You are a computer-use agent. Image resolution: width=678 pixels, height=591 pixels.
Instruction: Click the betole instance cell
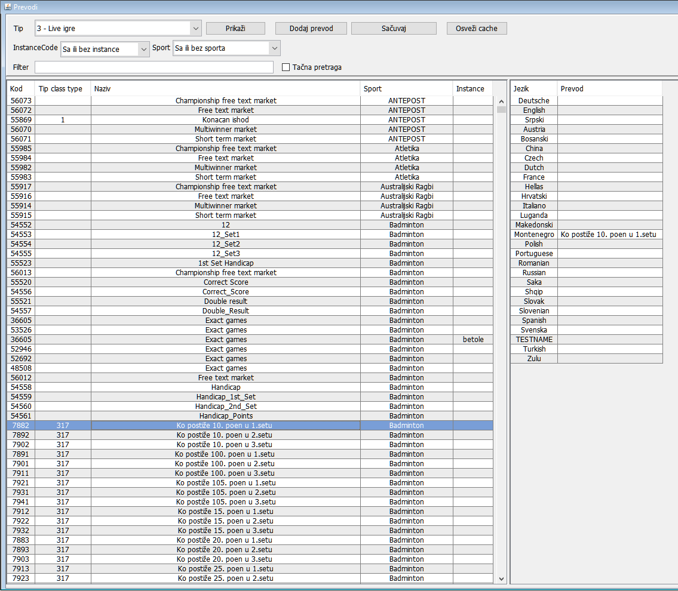tap(473, 340)
